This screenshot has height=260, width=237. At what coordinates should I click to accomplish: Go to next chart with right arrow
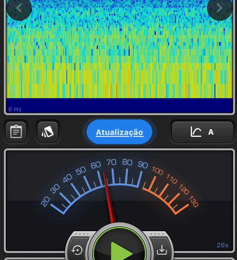pos(219,8)
